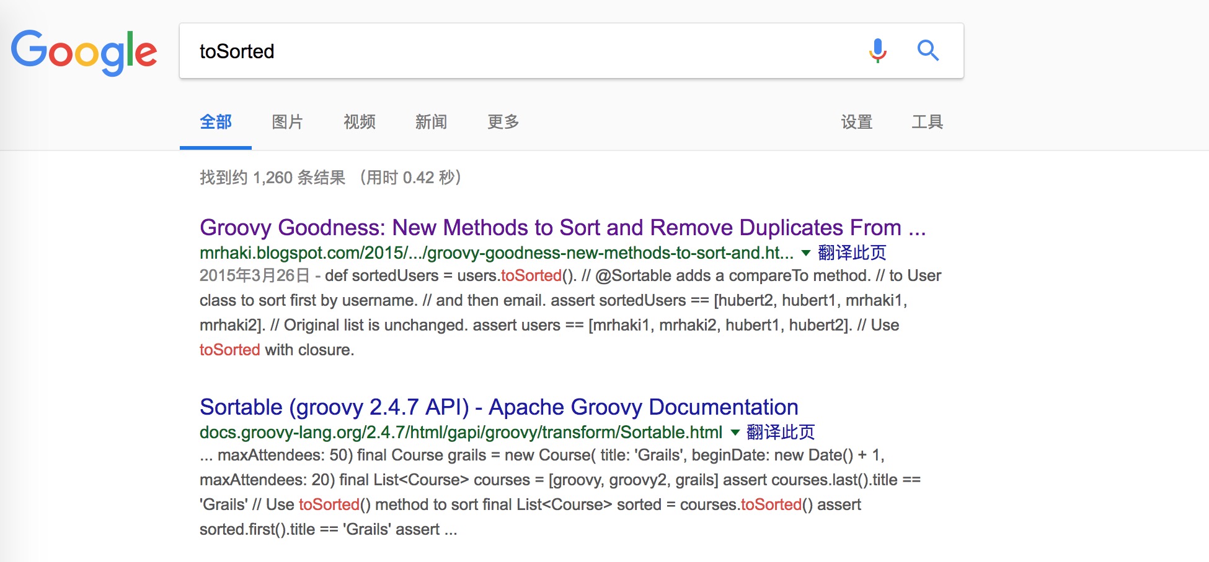This screenshot has width=1209, height=562.
Task: Open the Groovy Goodness result title
Action: pyautogui.click(x=562, y=228)
